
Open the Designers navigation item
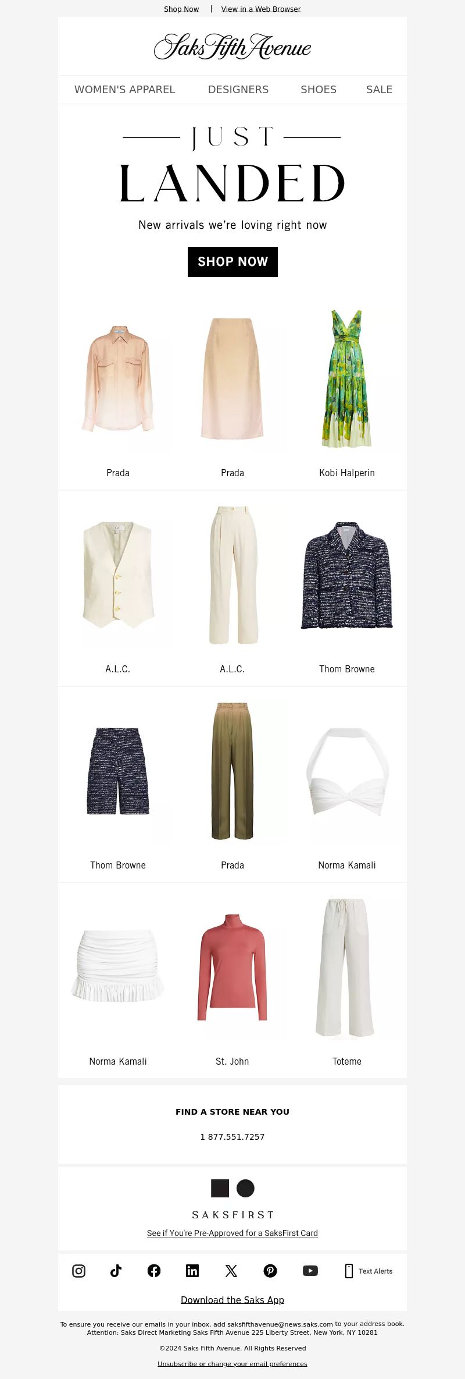(x=238, y=90)
